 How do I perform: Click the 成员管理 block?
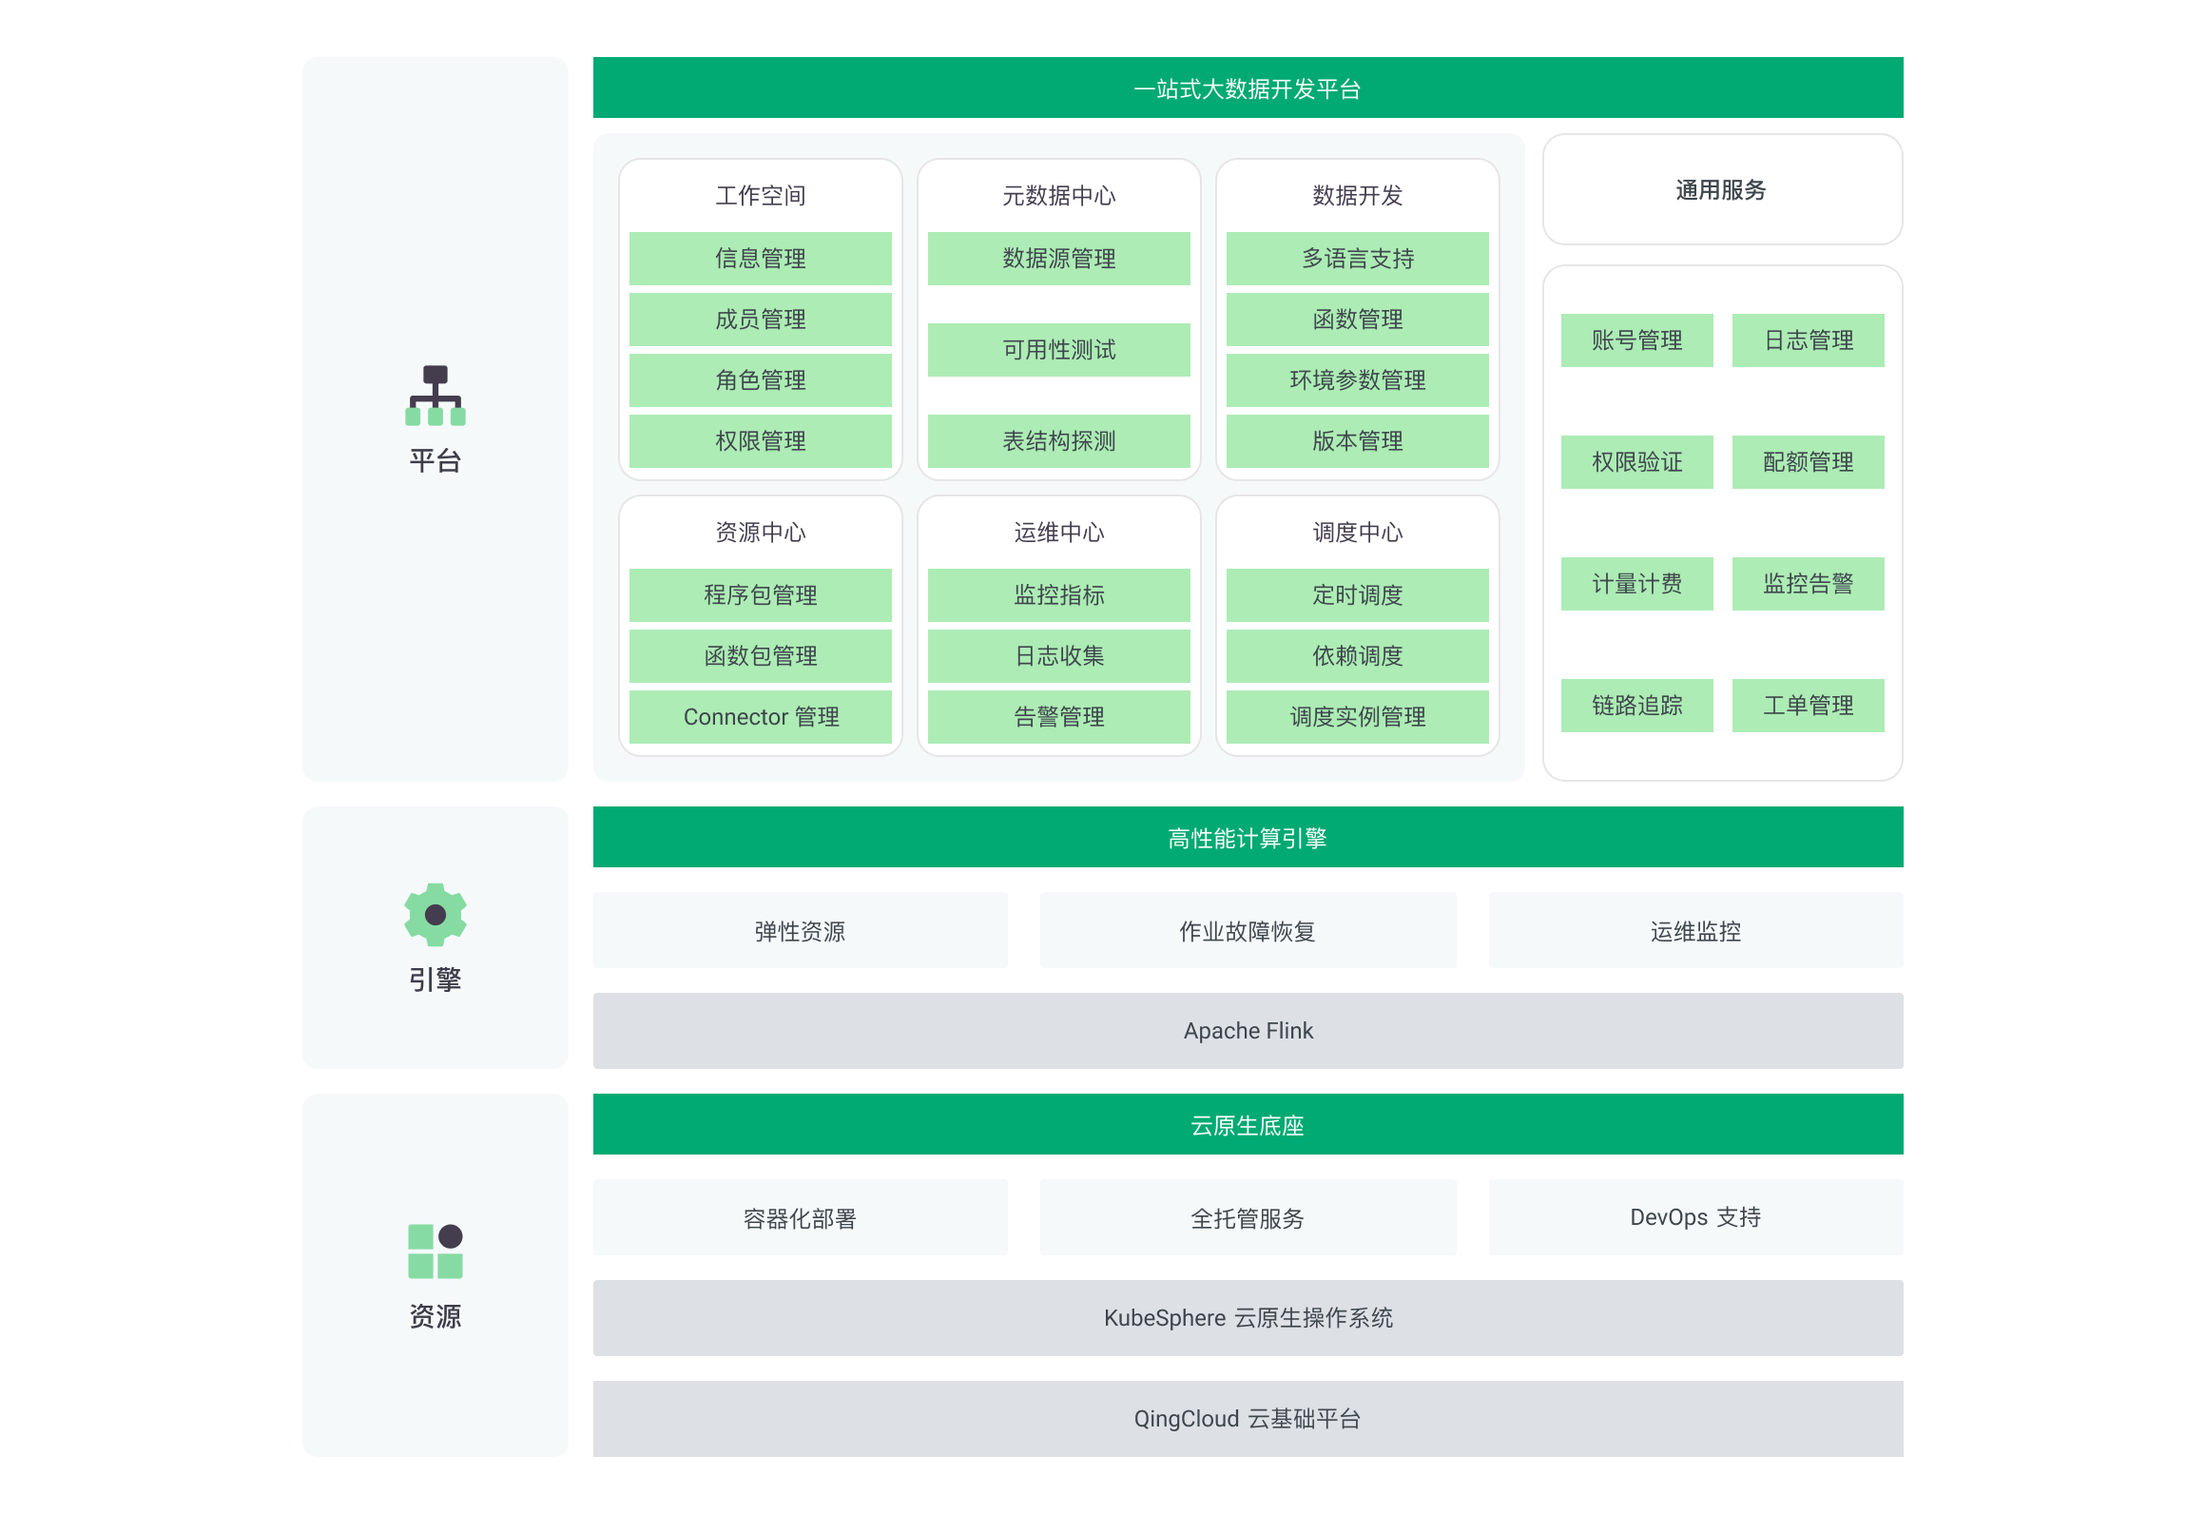coord(761,320)
